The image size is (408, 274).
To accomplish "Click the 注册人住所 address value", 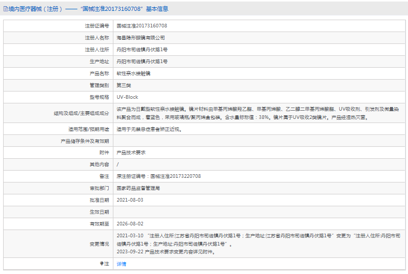I will (x=142, y=50).
